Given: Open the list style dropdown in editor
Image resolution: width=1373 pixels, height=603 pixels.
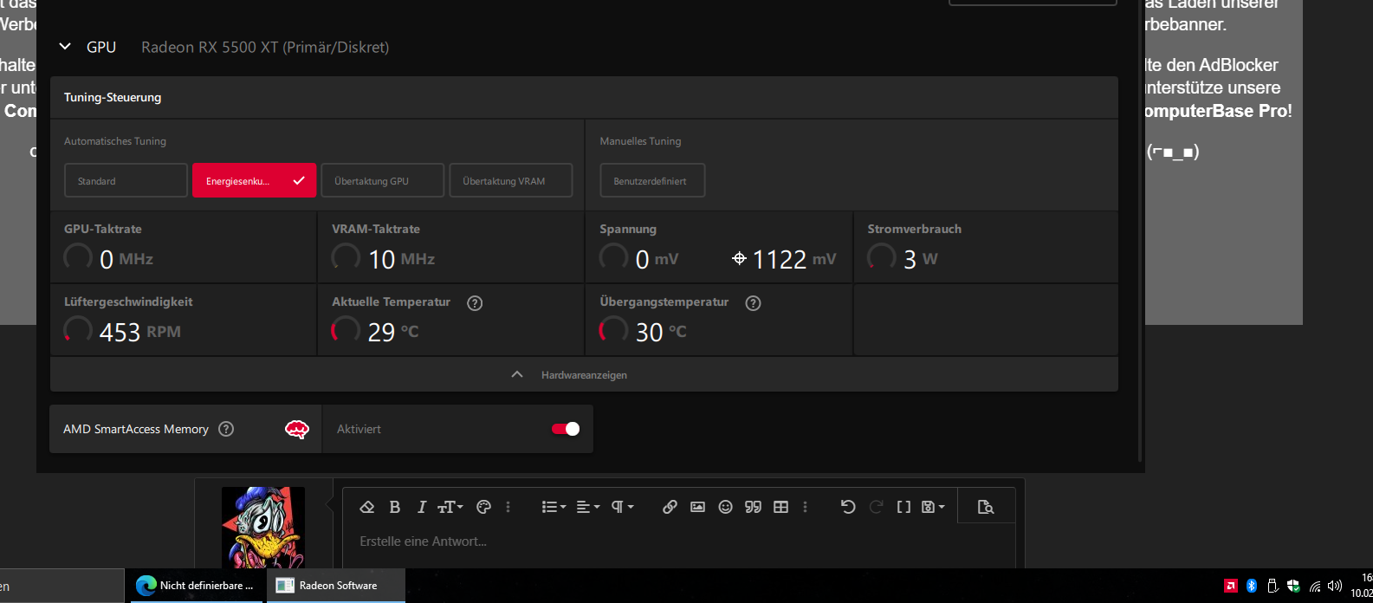Looking at the screenshot, I should point(554,507).
